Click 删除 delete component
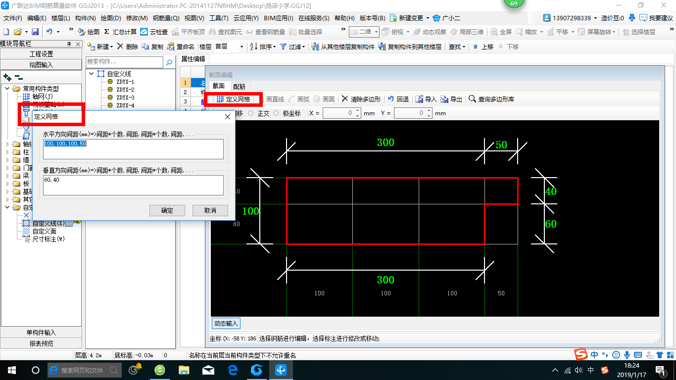Screen dimensions: 676x380 [x=128, y=47]
